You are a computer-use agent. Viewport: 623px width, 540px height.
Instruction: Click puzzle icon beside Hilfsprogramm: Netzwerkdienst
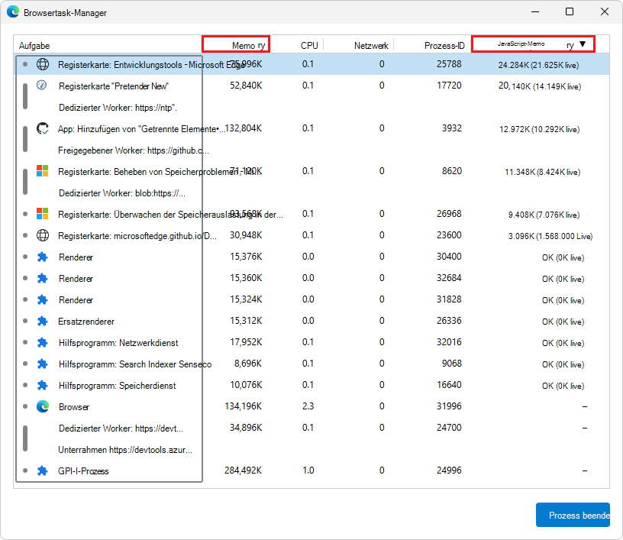[x=43, y=342]
